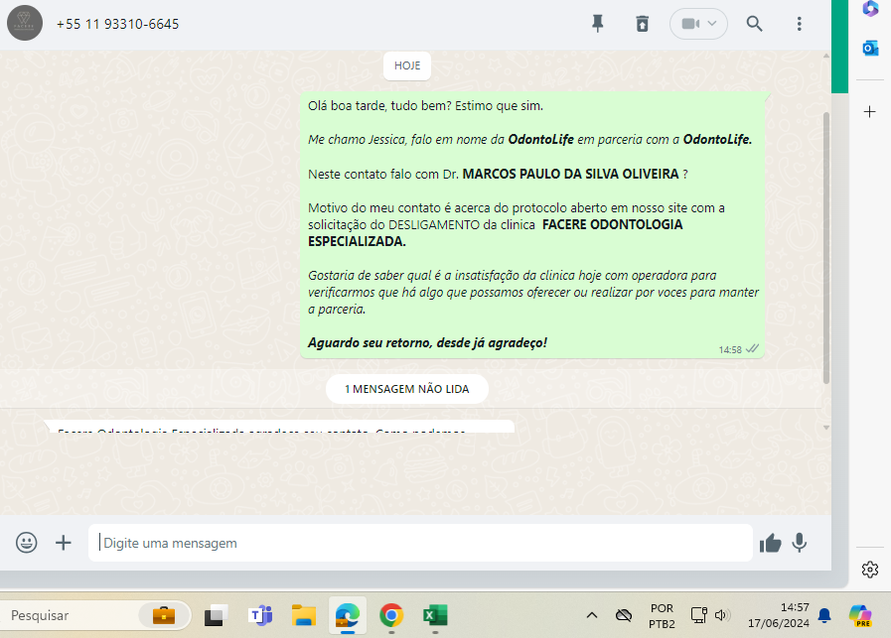Click the line Aguardo seu retorno, desde já agradeço!
The height and width of the screenshot is (638, 891).
coord(427,343)
